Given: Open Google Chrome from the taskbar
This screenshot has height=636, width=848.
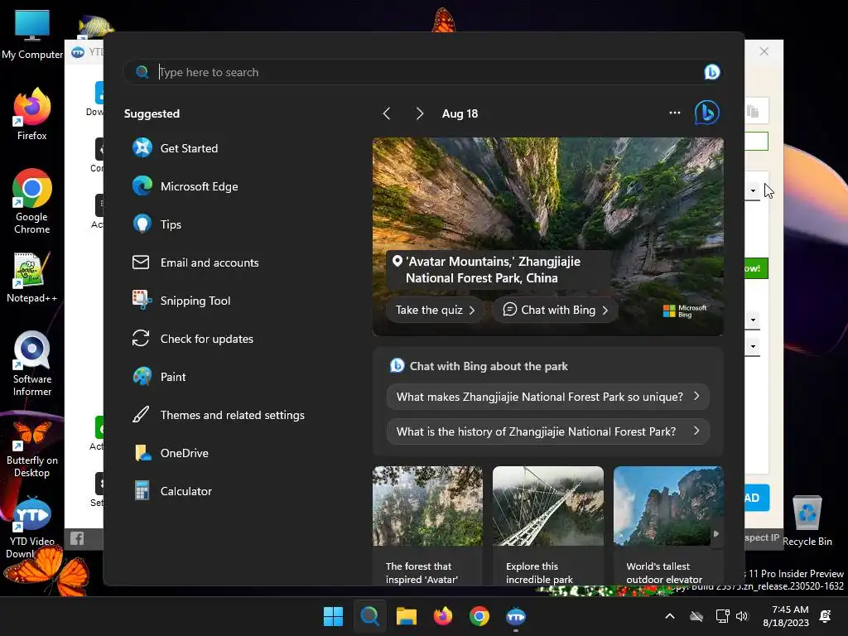Looking at the screenshot, I should point(479,616).
